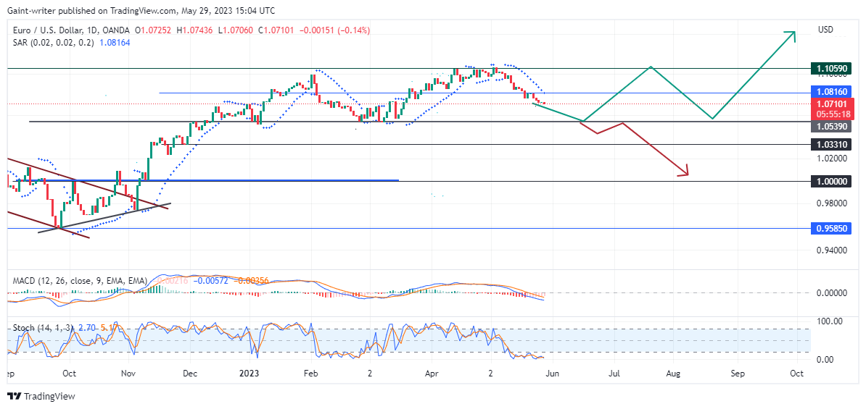Click the TradingView logo at bottom

click(x=41, y=396)
